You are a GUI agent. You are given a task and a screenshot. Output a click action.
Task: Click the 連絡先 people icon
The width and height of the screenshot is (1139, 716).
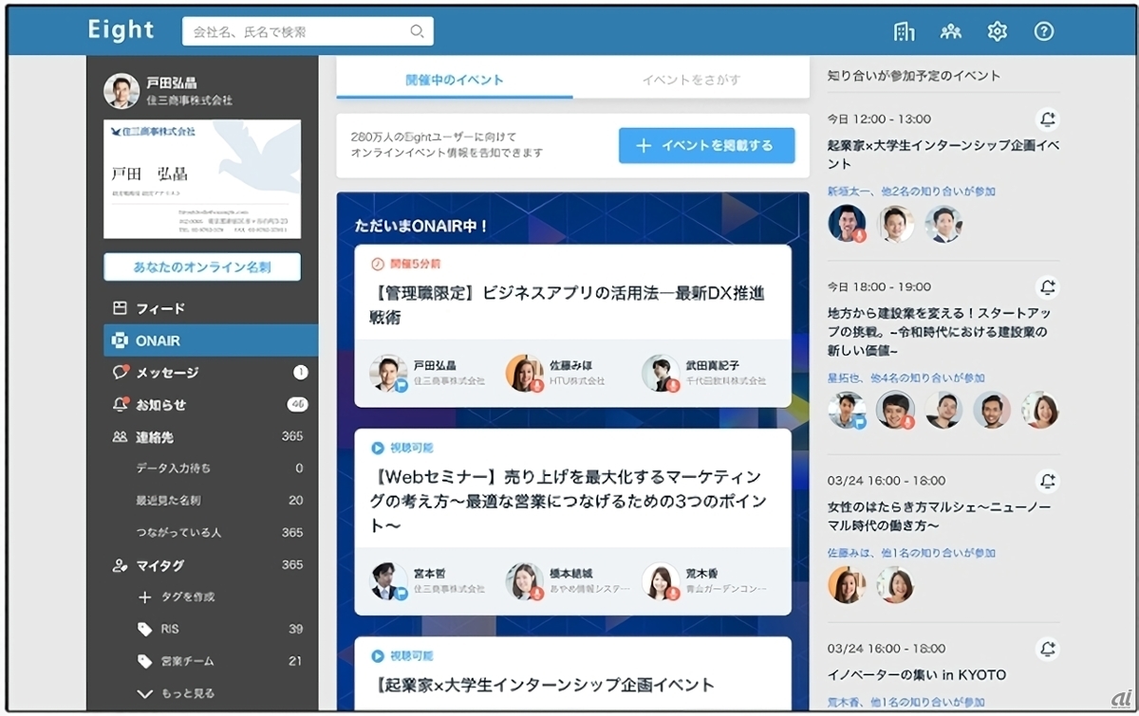[120, 437]
